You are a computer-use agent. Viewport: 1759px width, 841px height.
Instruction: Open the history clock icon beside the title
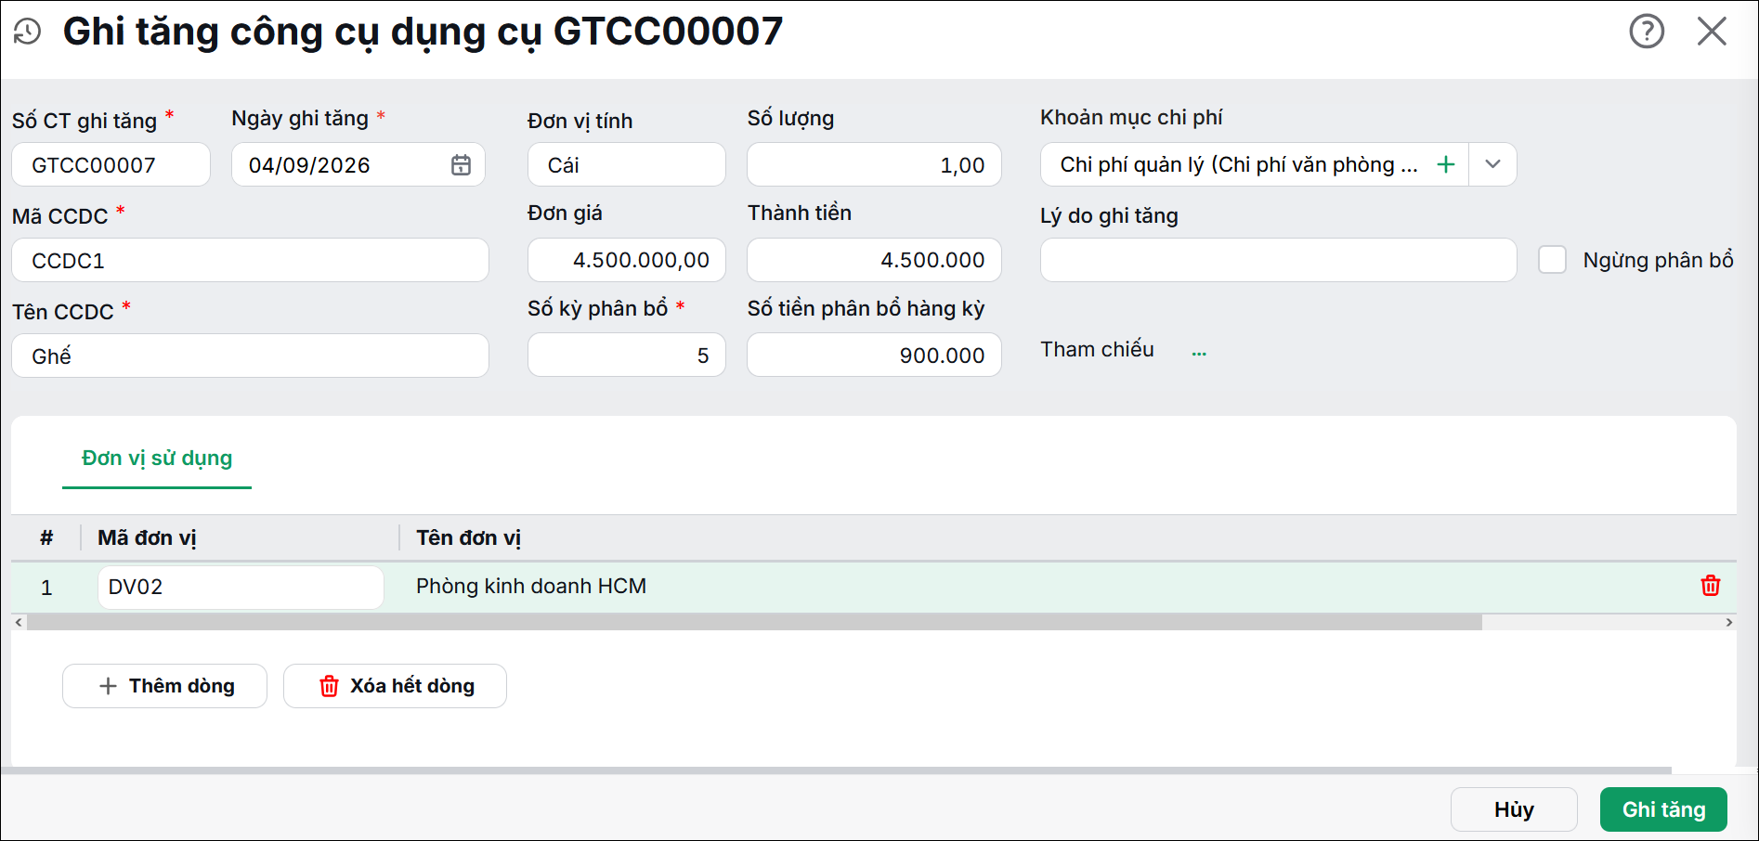[27, 32]
